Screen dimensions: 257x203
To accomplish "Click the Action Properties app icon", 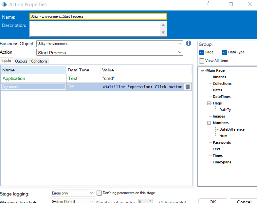I will pos(4,5).
